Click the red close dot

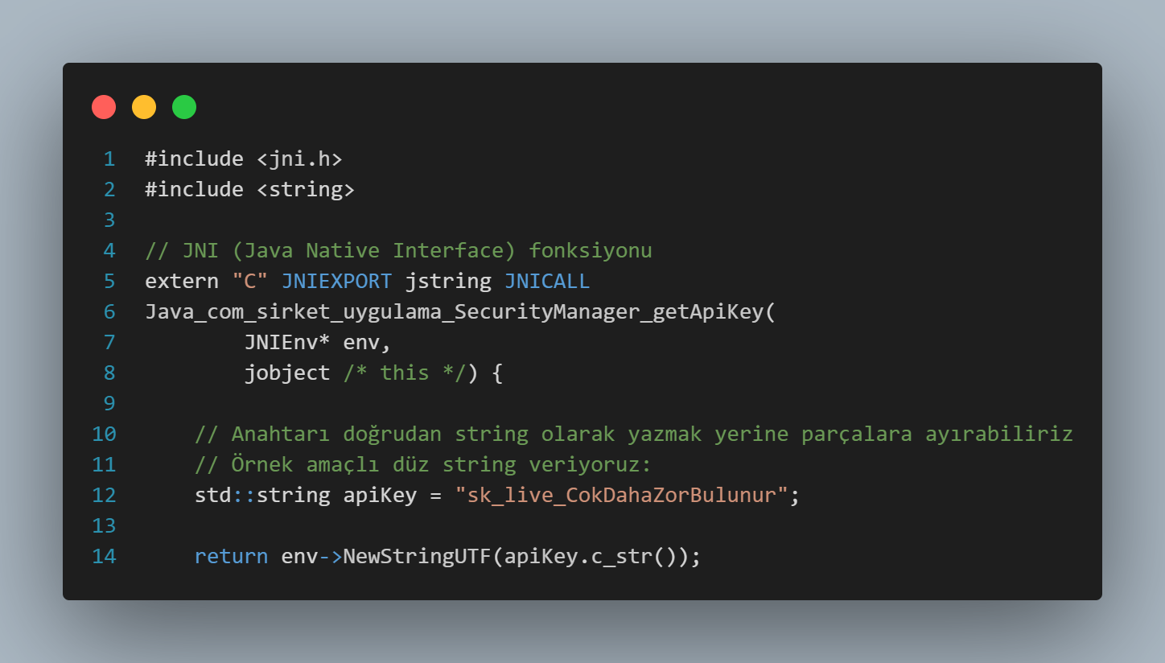(x=104, y=107)
